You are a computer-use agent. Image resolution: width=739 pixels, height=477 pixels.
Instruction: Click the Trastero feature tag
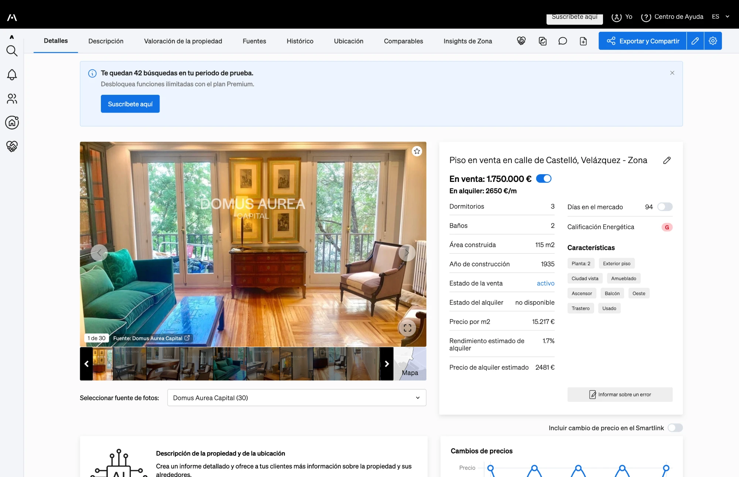[580, 308]
